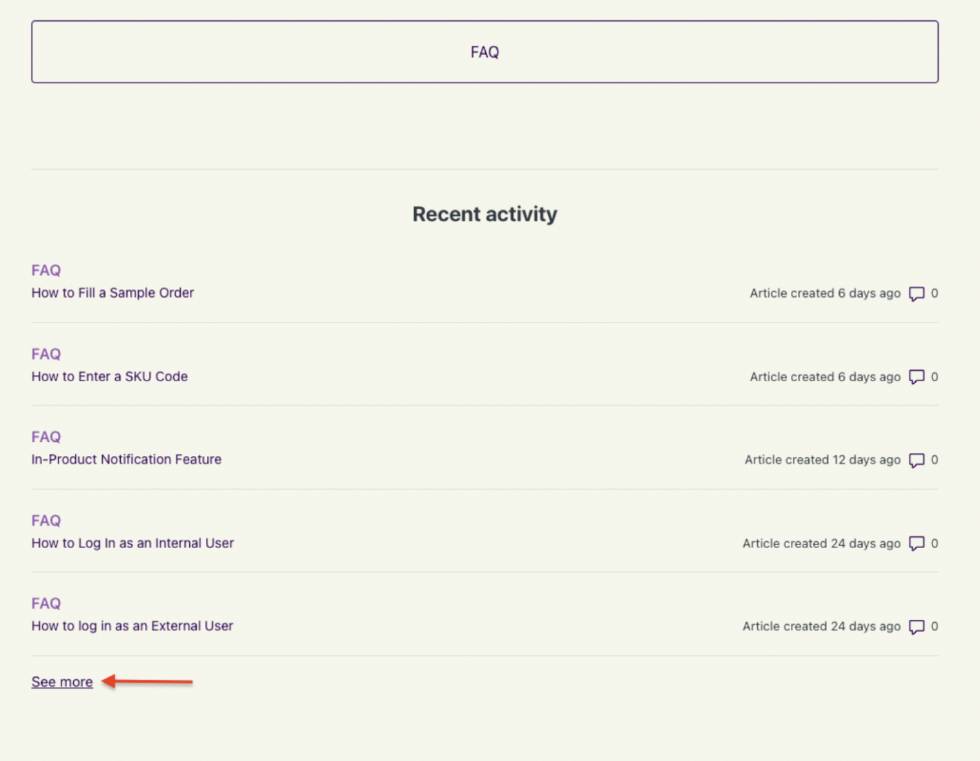Click comment icon for How to Fill a Sample Order

[x=916, y=294]
